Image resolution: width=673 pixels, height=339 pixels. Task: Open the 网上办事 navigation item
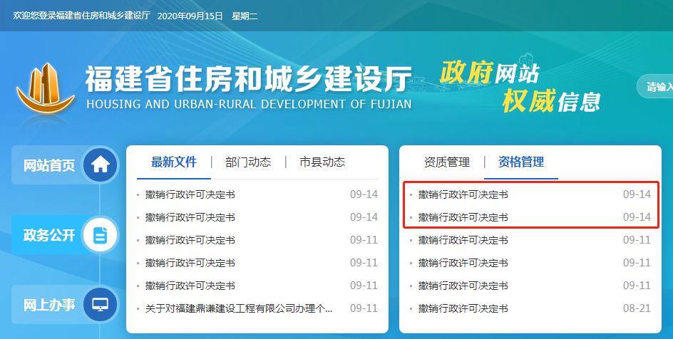[x=49, y=305]
